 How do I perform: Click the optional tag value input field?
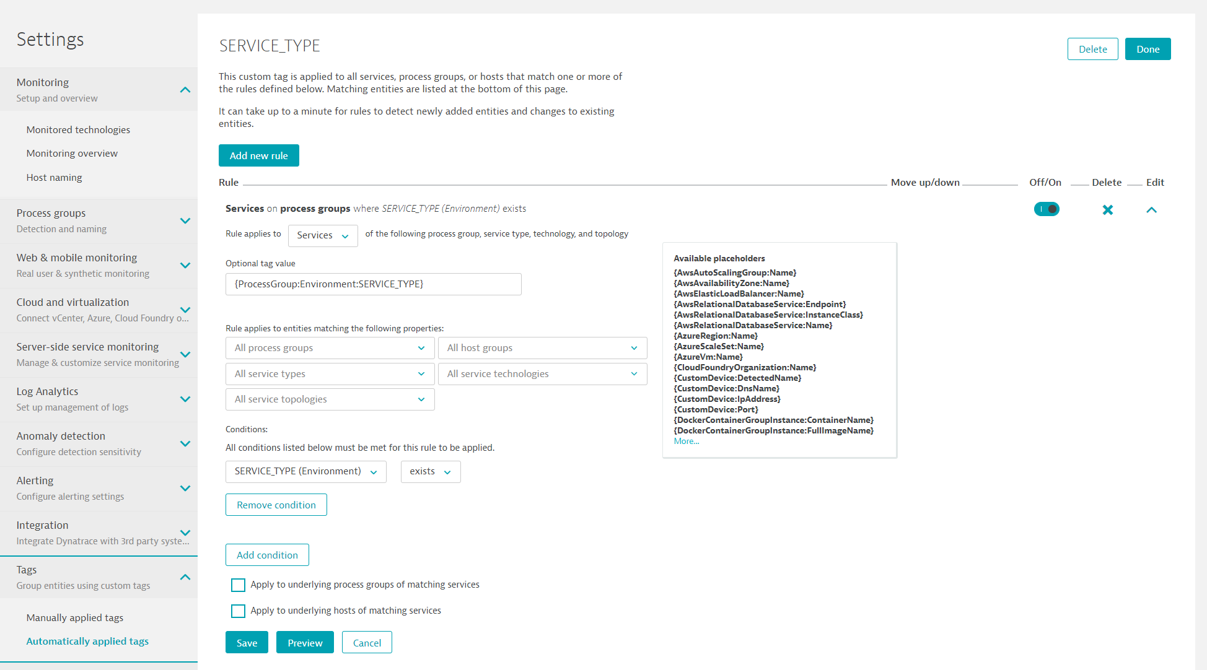point(373,284)
